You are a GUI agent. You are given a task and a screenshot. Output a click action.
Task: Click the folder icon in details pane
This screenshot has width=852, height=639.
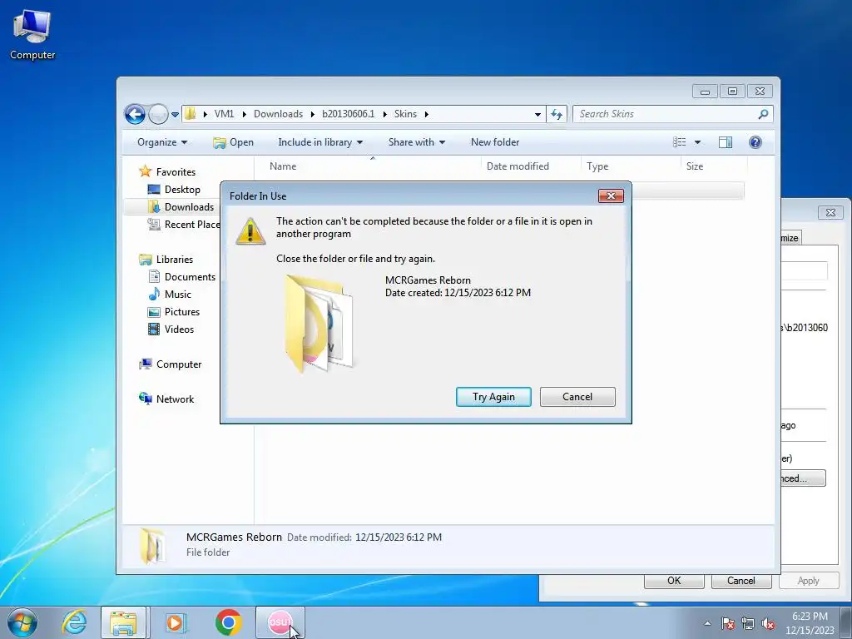point(152,546)
